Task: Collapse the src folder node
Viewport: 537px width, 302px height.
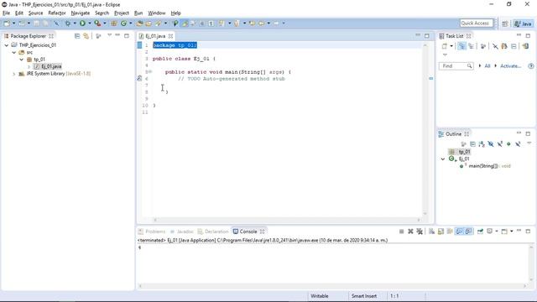Action: click(14, 52)
